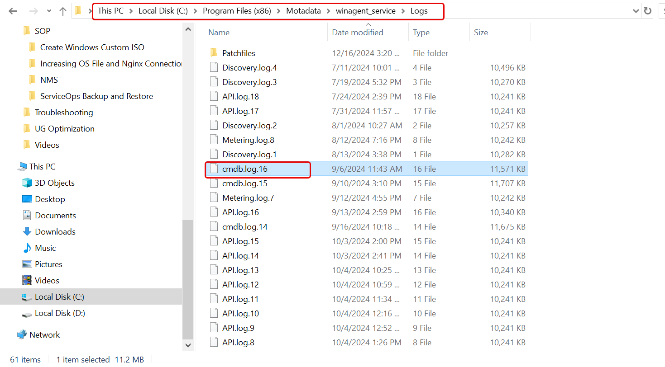Sort by Date modified column

pos(358,33)
